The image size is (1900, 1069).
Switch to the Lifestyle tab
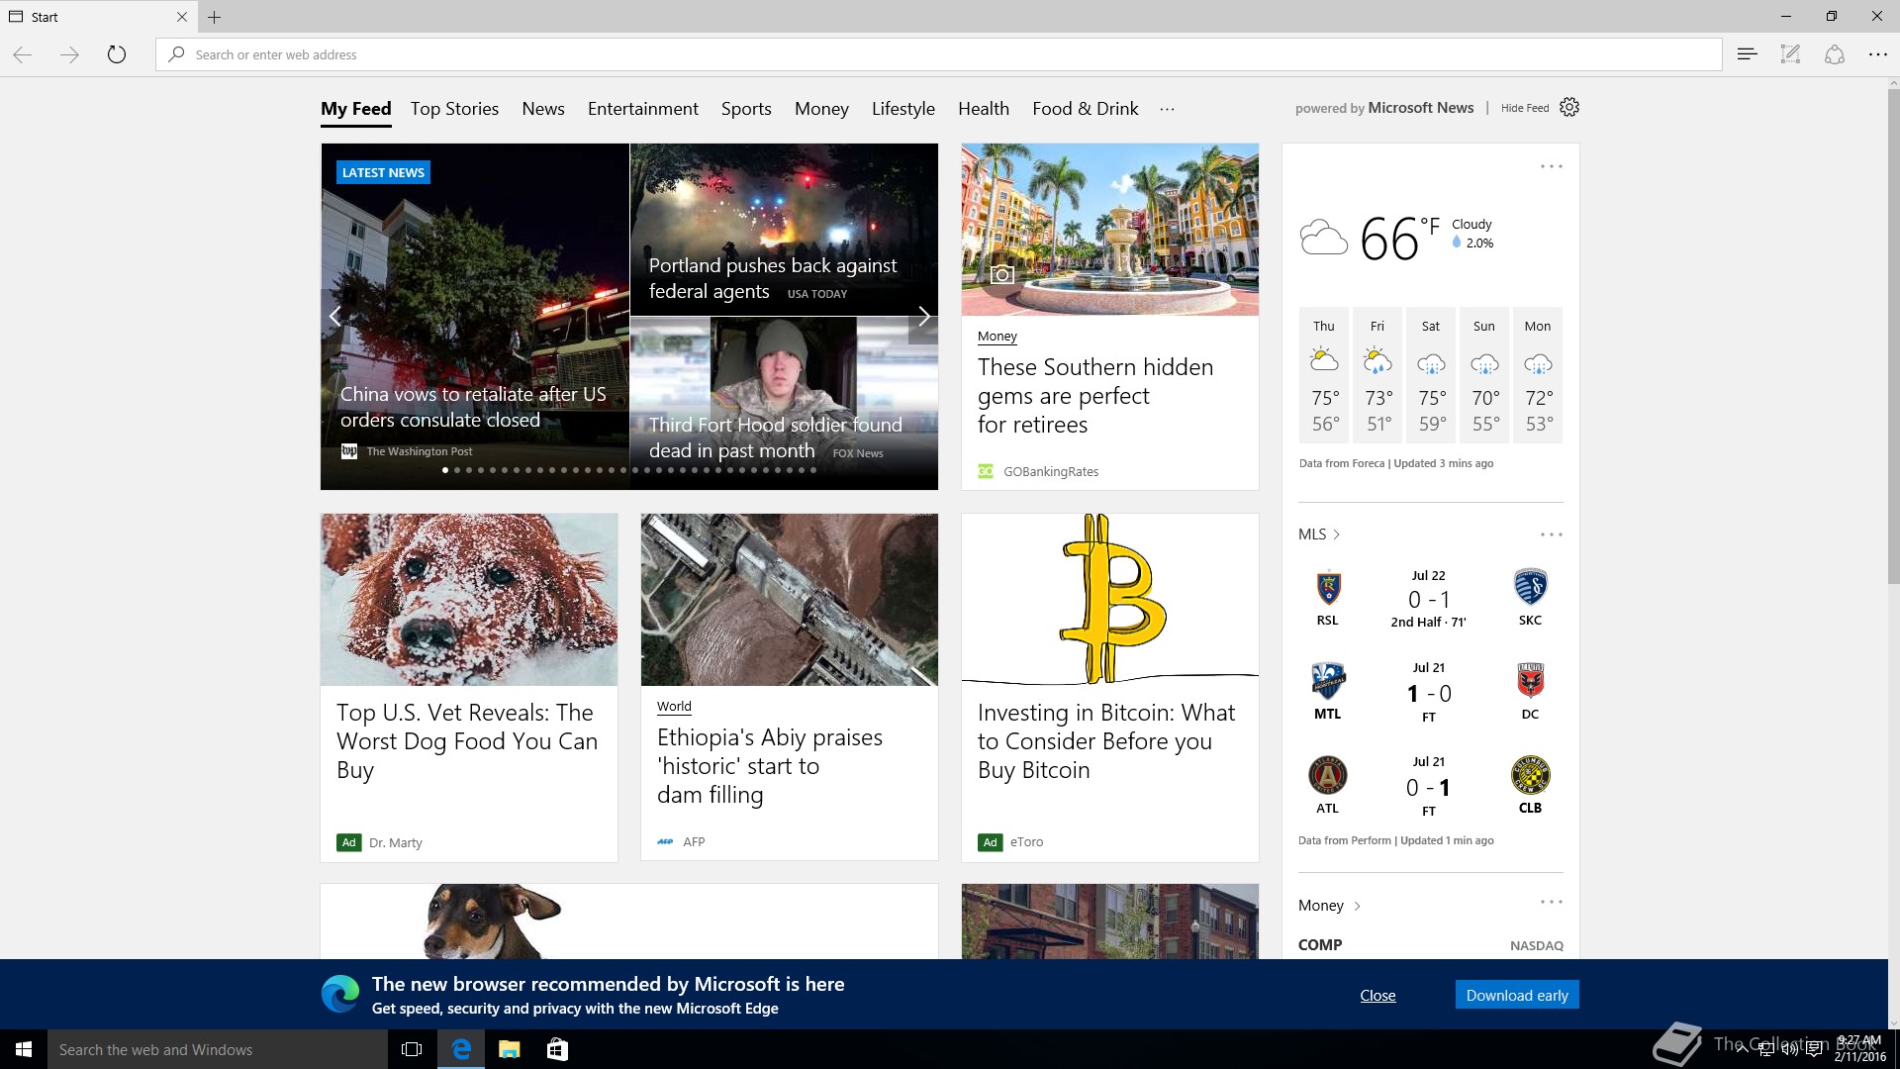903,109
